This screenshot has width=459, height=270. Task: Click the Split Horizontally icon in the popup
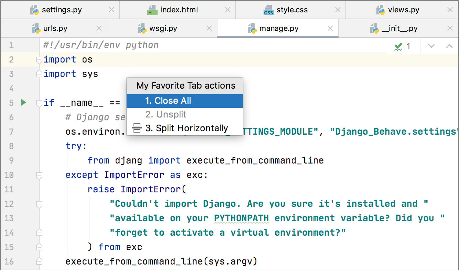(137, 128)
